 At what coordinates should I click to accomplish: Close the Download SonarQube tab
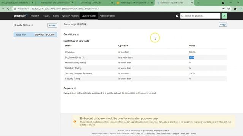click(x=112, y=3)
